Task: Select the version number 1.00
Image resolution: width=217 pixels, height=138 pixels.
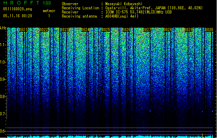Action: [47, 3]
